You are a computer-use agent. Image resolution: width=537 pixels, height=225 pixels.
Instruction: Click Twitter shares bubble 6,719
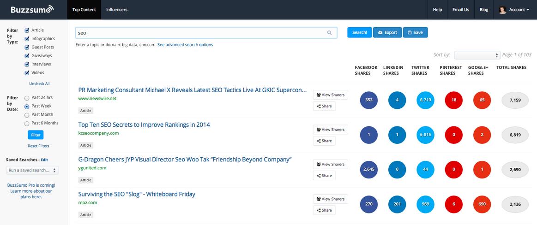point(425,100)
